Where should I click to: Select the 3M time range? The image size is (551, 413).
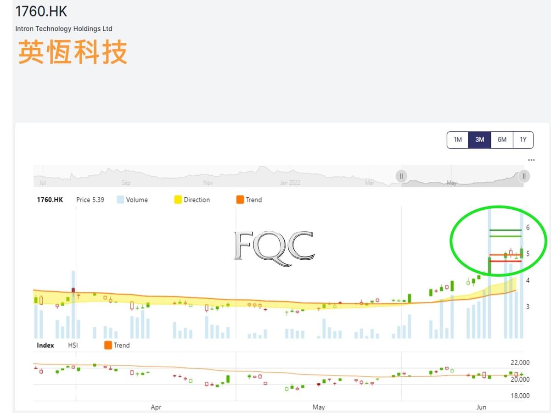(479, 140)
